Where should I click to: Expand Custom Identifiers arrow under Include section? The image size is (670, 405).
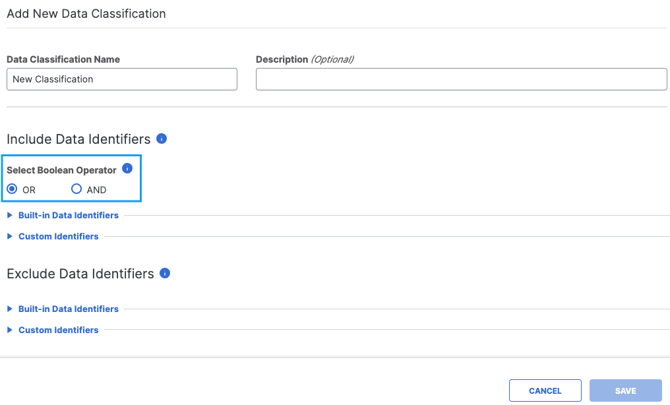pyautogui.click(x=10, y=236)
